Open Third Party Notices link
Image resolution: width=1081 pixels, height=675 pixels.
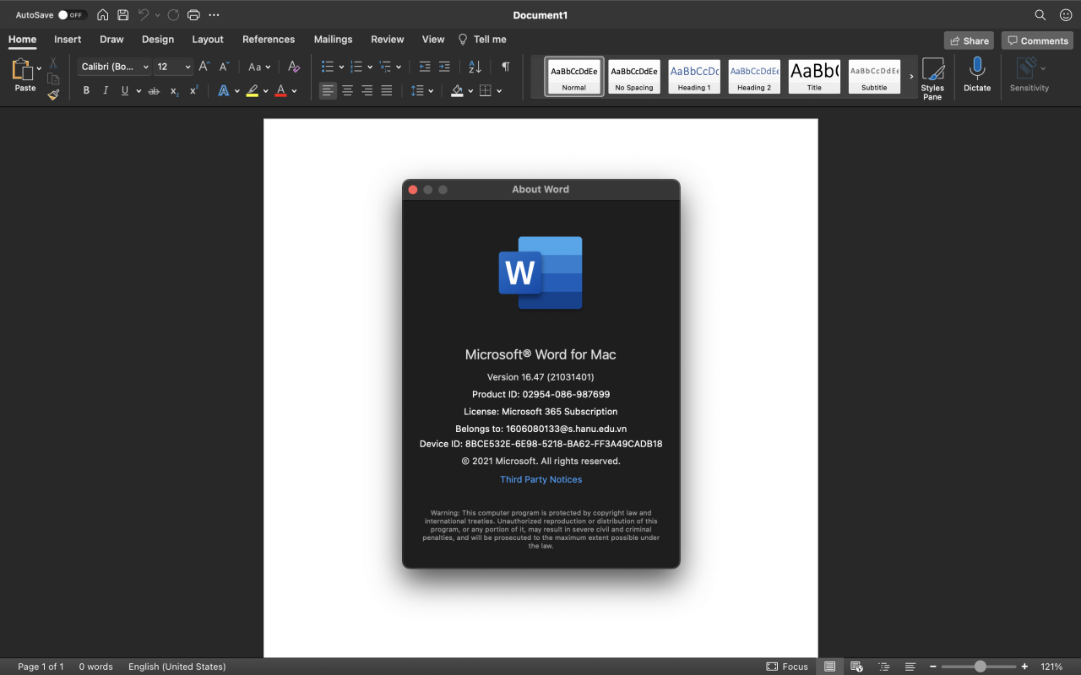tap(541, 479)
